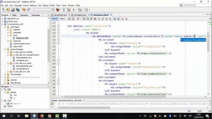Open the Services panel tab
Viewport: 212px width, 119px height.
coord(24,15)
